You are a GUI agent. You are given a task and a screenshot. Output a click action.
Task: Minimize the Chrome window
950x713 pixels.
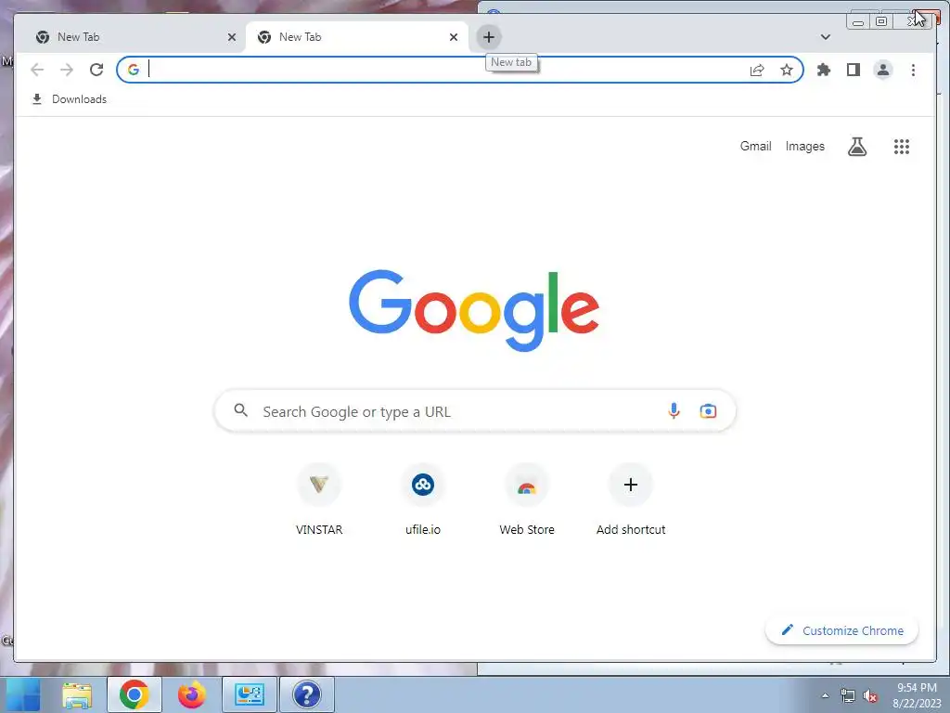point(858,21)
